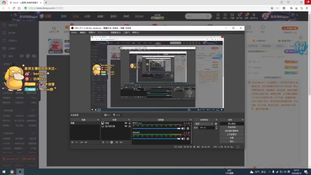Expand the Douyu 分类 navigation dropdown

[88, 16]
